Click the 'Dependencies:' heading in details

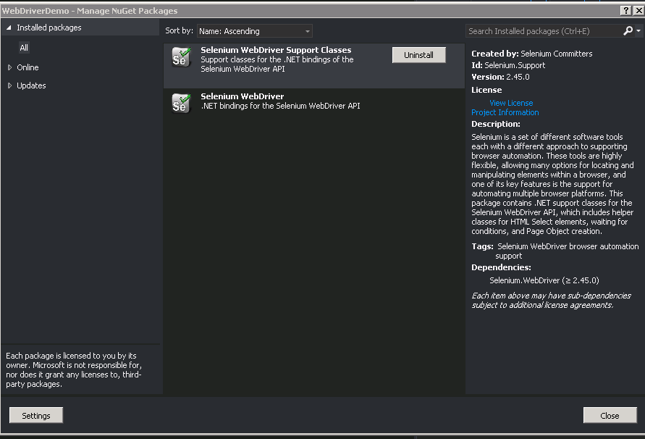(x=501, y=267)
